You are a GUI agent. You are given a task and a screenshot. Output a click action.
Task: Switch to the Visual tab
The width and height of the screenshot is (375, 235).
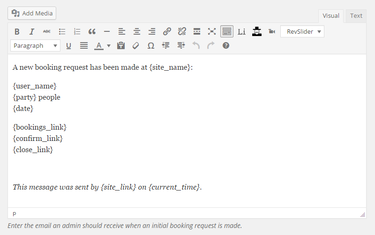(x=331, y=16)
